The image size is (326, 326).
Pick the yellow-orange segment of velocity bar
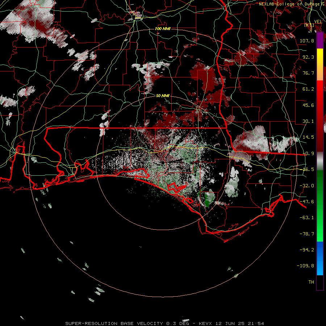click(x=320, y=64)
